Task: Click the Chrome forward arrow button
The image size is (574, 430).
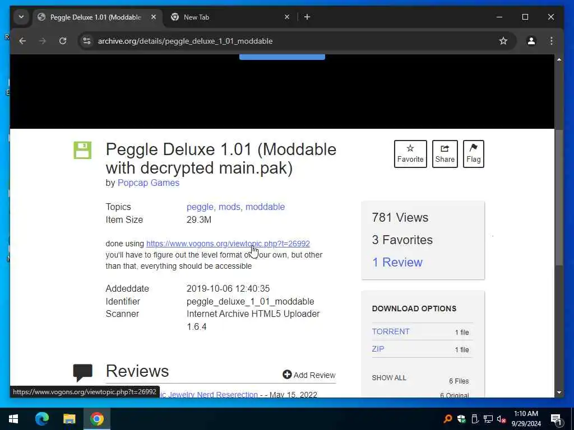Action: click(43, 41)
